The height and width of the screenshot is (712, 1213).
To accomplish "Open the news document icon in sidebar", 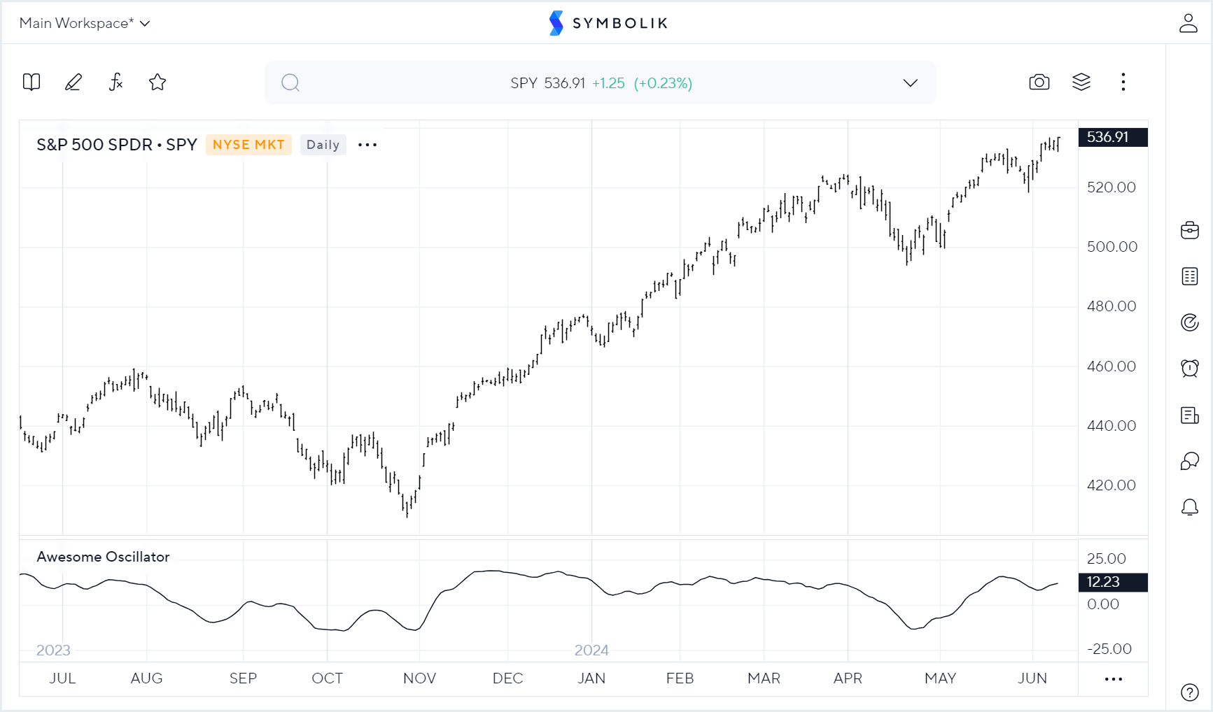I will click(x=1190, y=415).
